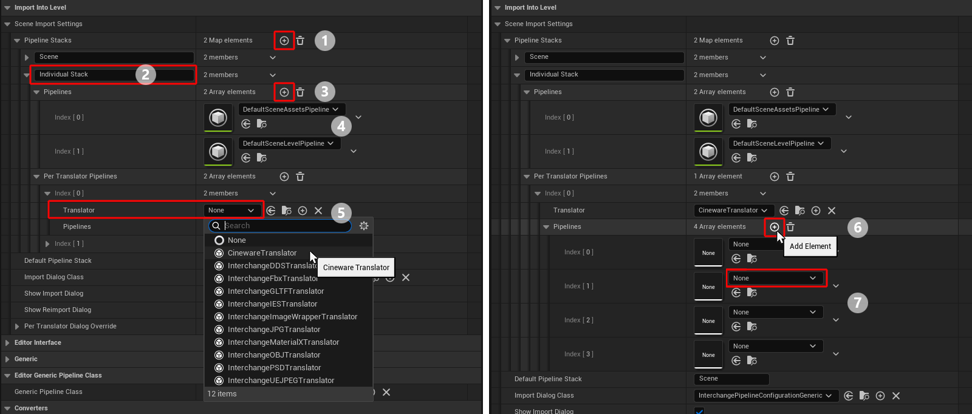Collapse the Converters category

tap(7, 409)
